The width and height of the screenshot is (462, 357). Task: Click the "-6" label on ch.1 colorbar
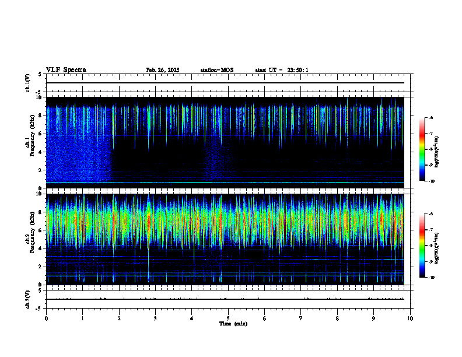[430, 117]
